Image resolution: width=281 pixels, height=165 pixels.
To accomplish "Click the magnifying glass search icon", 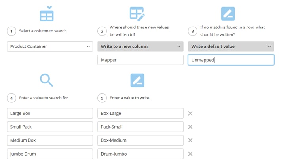I will [47, 80].
